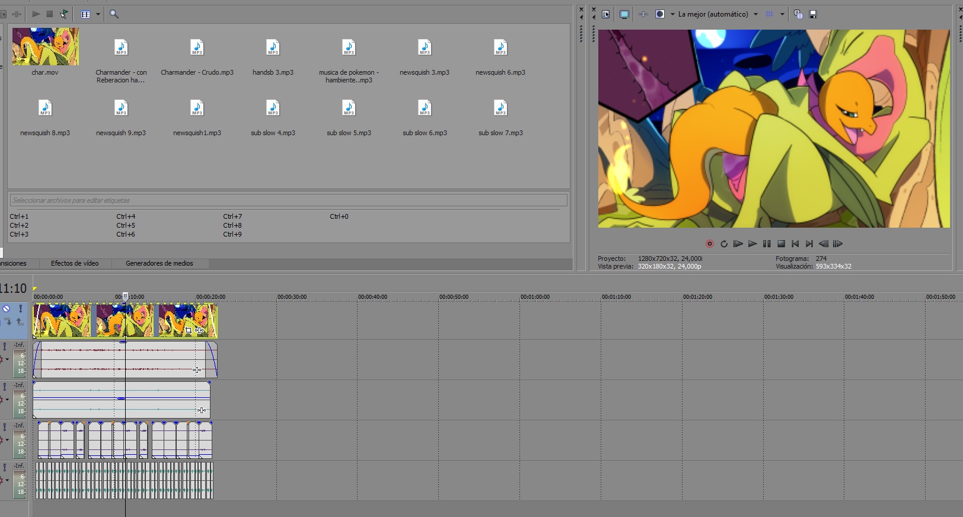Select sub slow 7.mp3 file icon
The width and height of the screenshot is (963, 517).
point(500,108)
